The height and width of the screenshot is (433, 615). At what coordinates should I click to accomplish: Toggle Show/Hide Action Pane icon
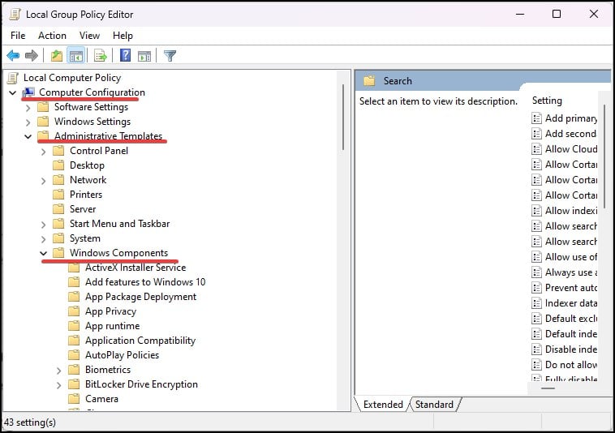coord(144,56)
